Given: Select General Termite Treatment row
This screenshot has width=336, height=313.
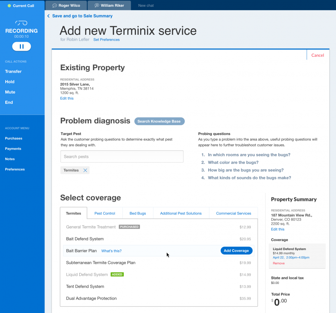Looking at the screenshot, I should [x=158, y=227].
